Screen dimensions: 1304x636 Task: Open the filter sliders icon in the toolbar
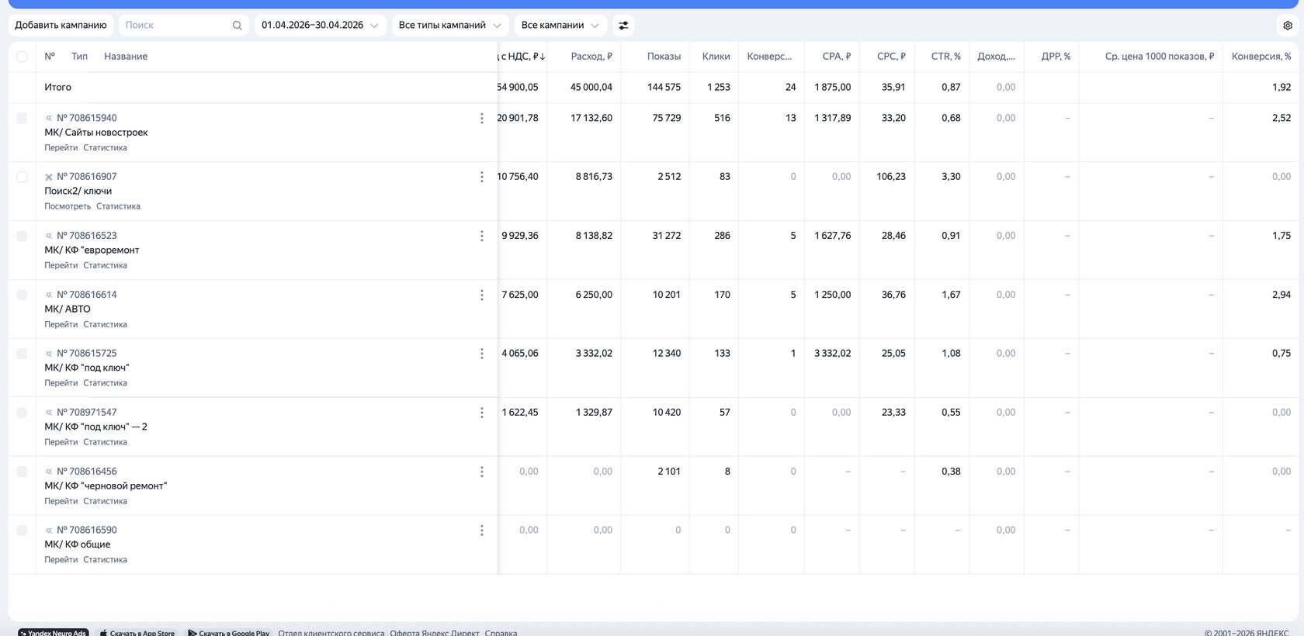tap(623, 26)
